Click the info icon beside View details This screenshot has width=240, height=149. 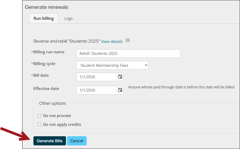pyautogui.click(x=128, y=41)
